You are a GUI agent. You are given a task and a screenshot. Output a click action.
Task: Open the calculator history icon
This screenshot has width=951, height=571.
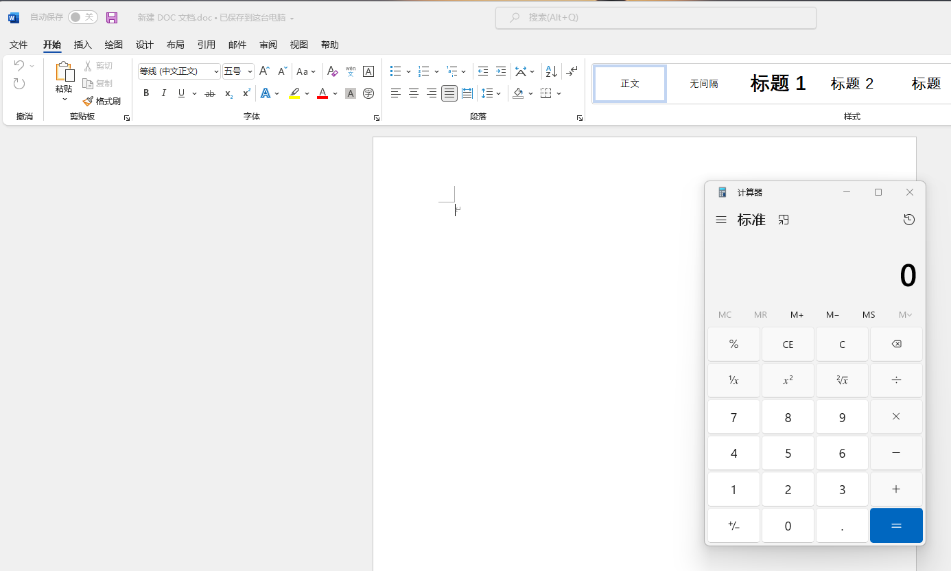(909, 220)
